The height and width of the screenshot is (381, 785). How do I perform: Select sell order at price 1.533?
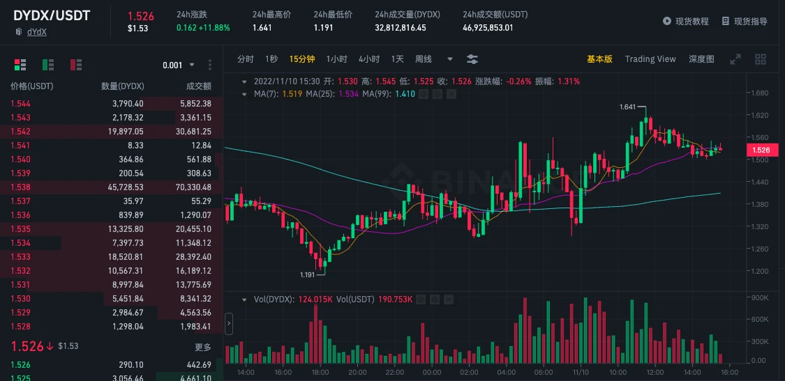tap(111, 257)
